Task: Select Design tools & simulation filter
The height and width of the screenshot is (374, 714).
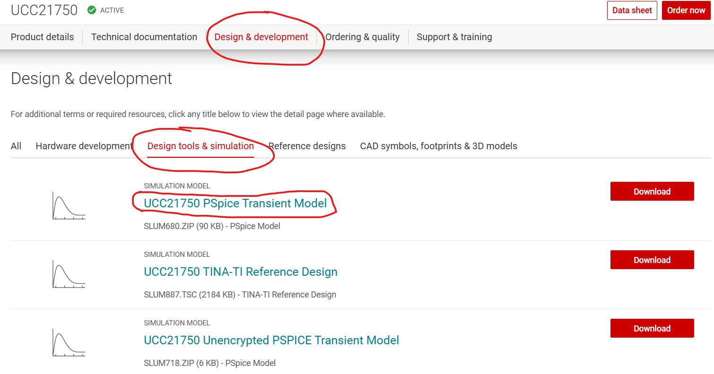Action: (x=200, y=146)
